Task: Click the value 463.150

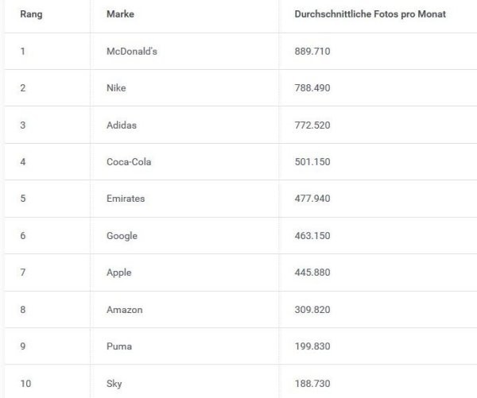Action: point(312,236)
